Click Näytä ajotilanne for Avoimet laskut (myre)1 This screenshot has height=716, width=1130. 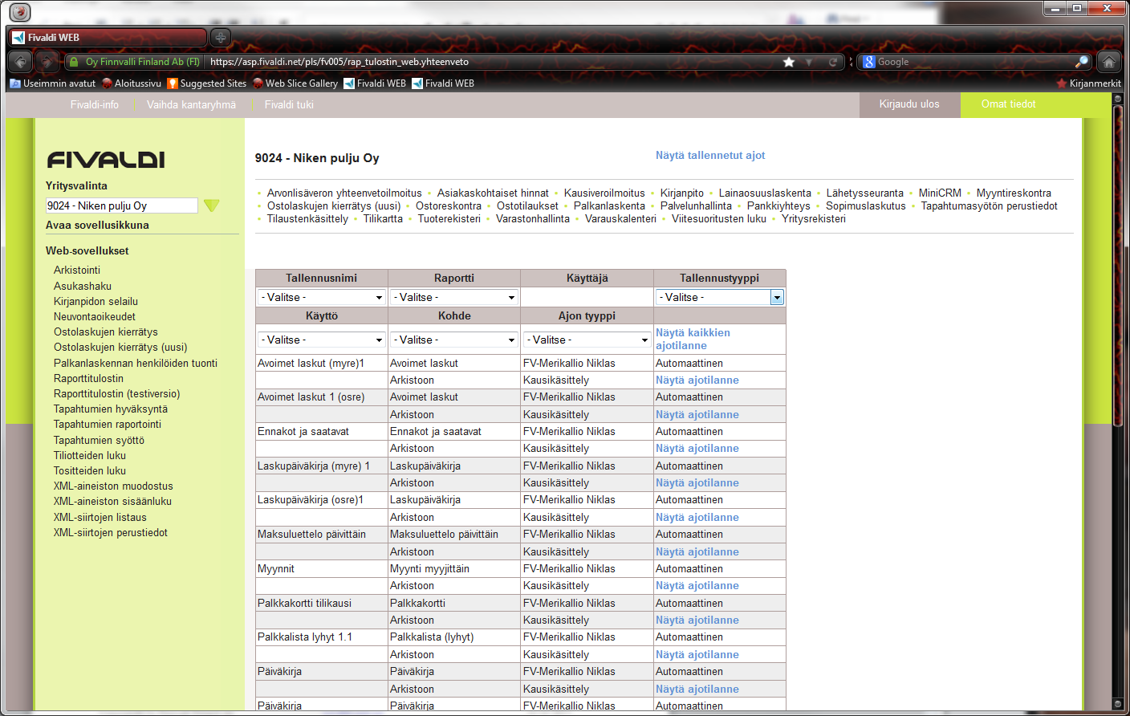point(697,380)
